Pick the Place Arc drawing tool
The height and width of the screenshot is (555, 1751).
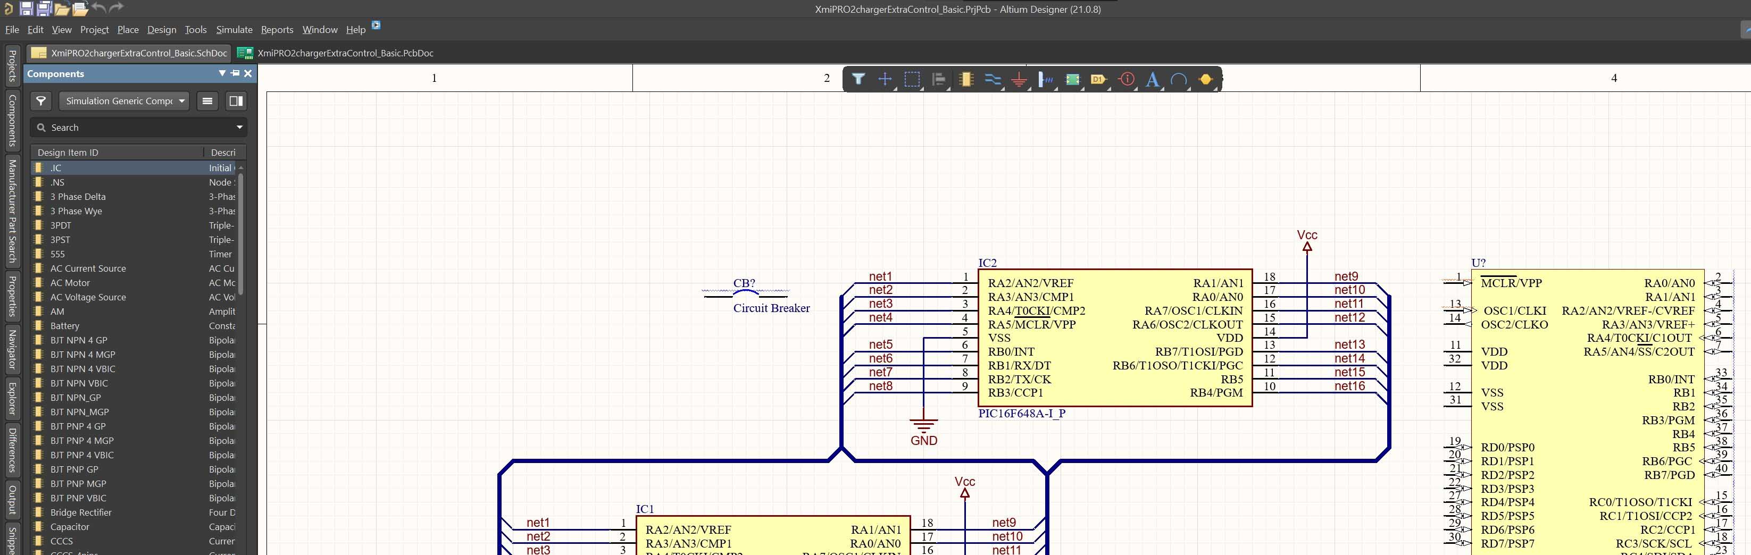[x=1179, y=80]
